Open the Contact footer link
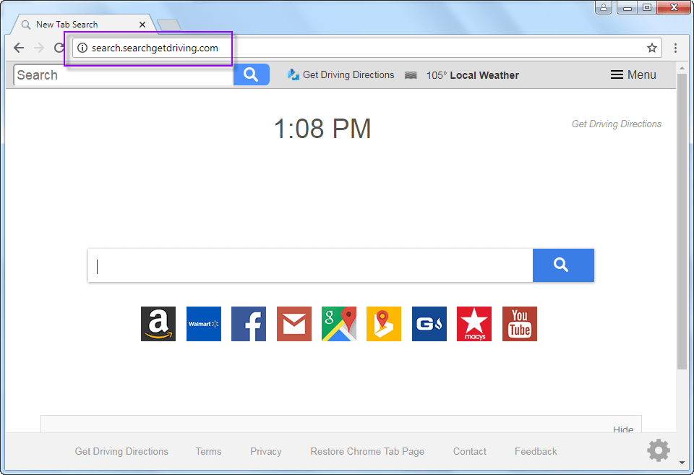Image resolution: width=694 pixels, height=475 pixels. 470,452
